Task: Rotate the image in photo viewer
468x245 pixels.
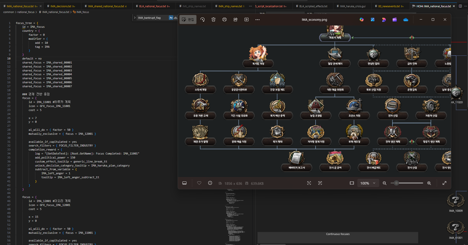Action: 202,19
